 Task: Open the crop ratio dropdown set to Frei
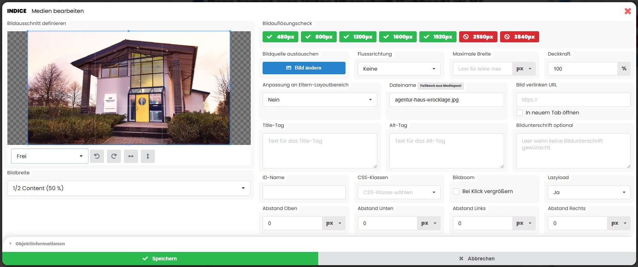tap(49, 156)
